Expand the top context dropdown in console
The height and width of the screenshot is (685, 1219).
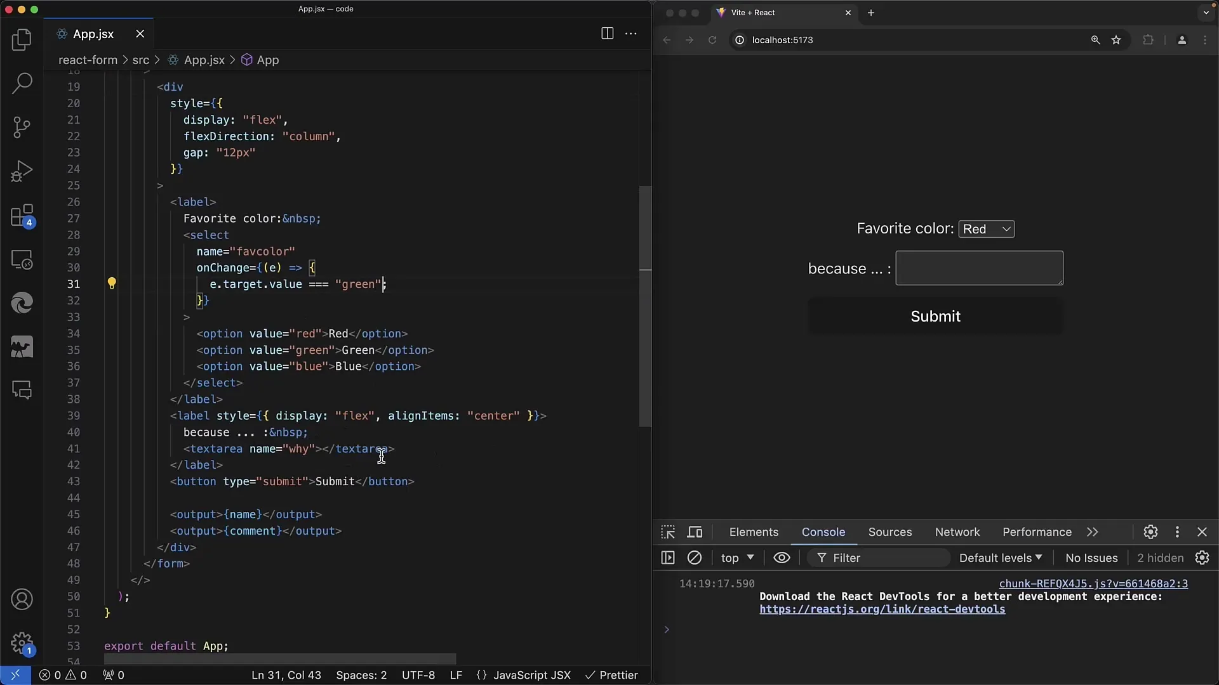tap(736, 558)
